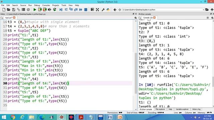Close the Console 1/A tab
Image resolution: width=214 pixels, height=120 pixels.
154,18
